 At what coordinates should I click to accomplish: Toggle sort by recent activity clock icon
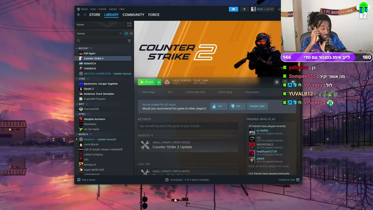point(126,34)
